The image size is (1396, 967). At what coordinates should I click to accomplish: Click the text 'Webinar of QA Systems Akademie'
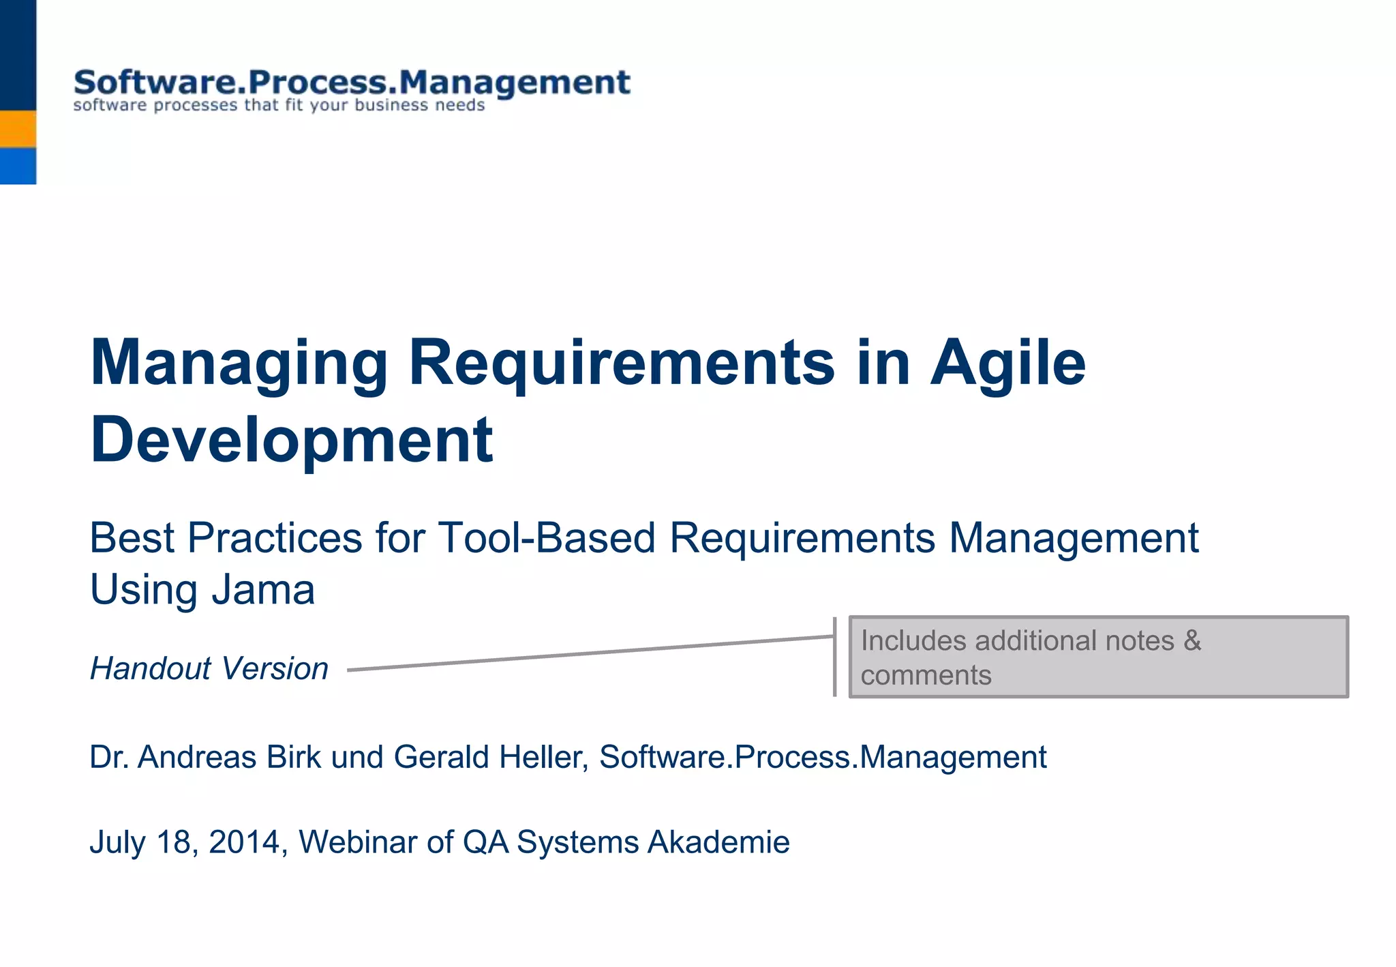544,842
